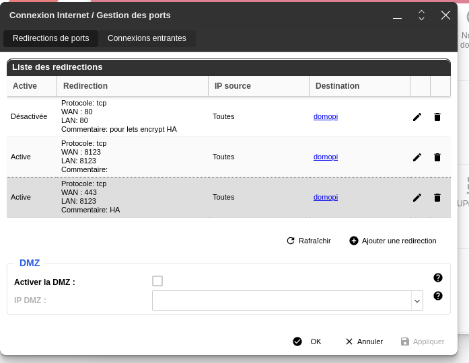
Task: Click Ajouter une redirection button
Action: [x=393, y=241]
